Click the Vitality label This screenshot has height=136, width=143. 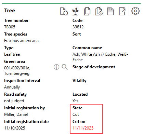(79, 81)
